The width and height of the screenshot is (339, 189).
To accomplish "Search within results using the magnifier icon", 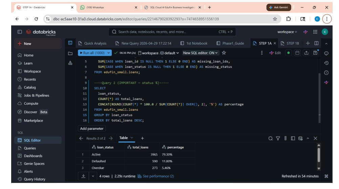I will click(x=271, y=139).
